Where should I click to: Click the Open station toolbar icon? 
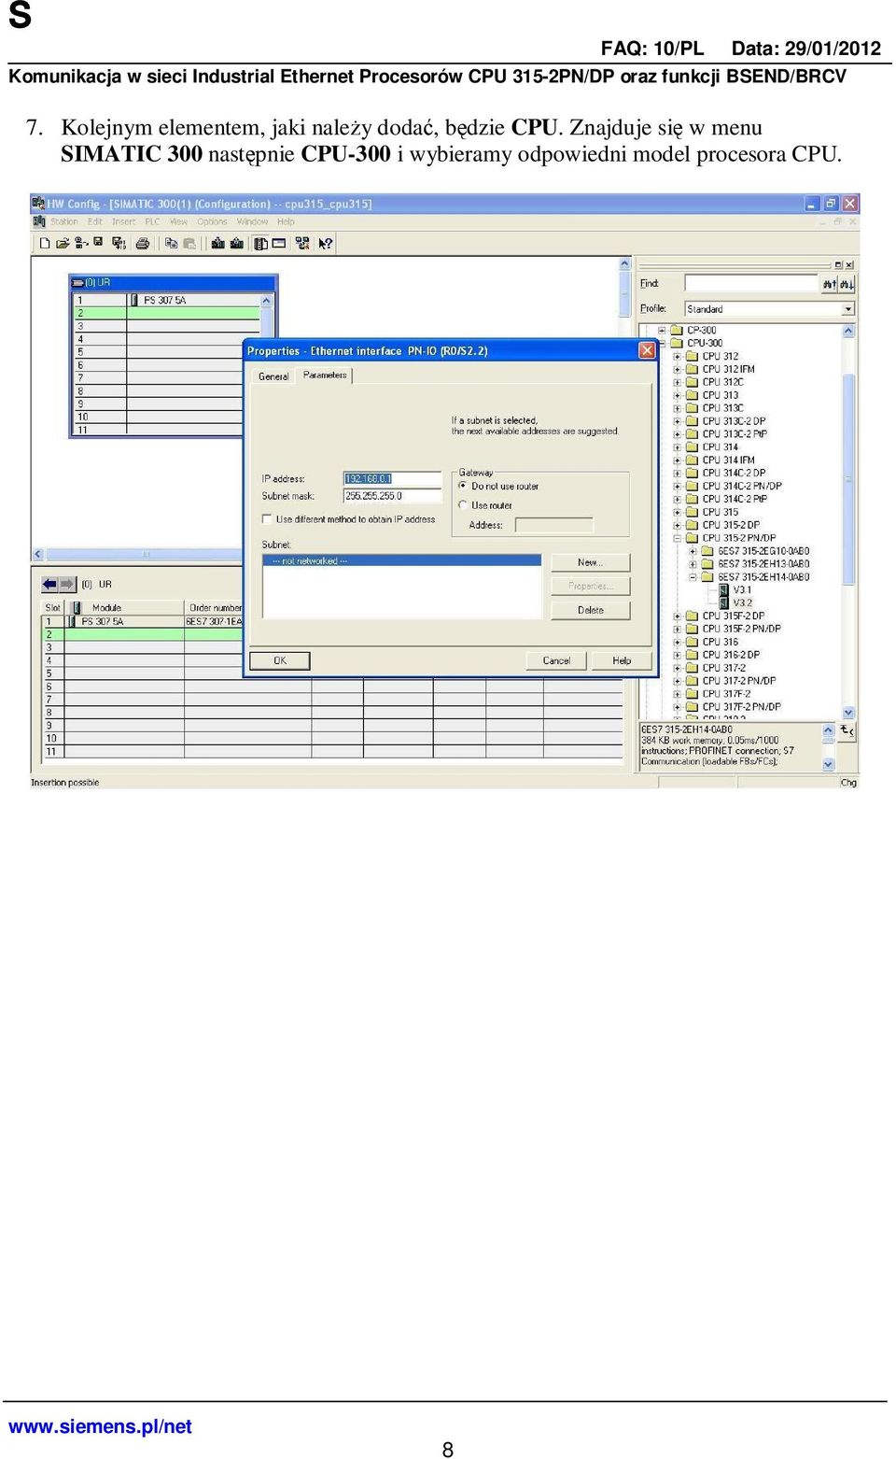tap(63, 244)
